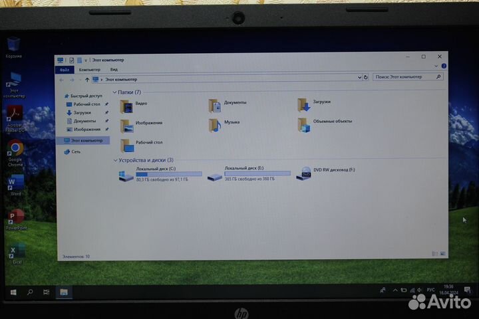The width and height of the screenshot is (479, 319).
Task: Open the Объемные объекты folder
Action: pos(325,124)
